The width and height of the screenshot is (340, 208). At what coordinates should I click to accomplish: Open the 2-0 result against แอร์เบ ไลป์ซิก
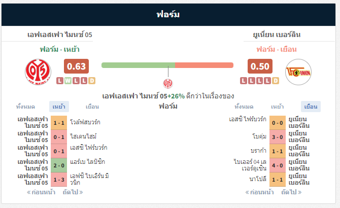point(59,165)
